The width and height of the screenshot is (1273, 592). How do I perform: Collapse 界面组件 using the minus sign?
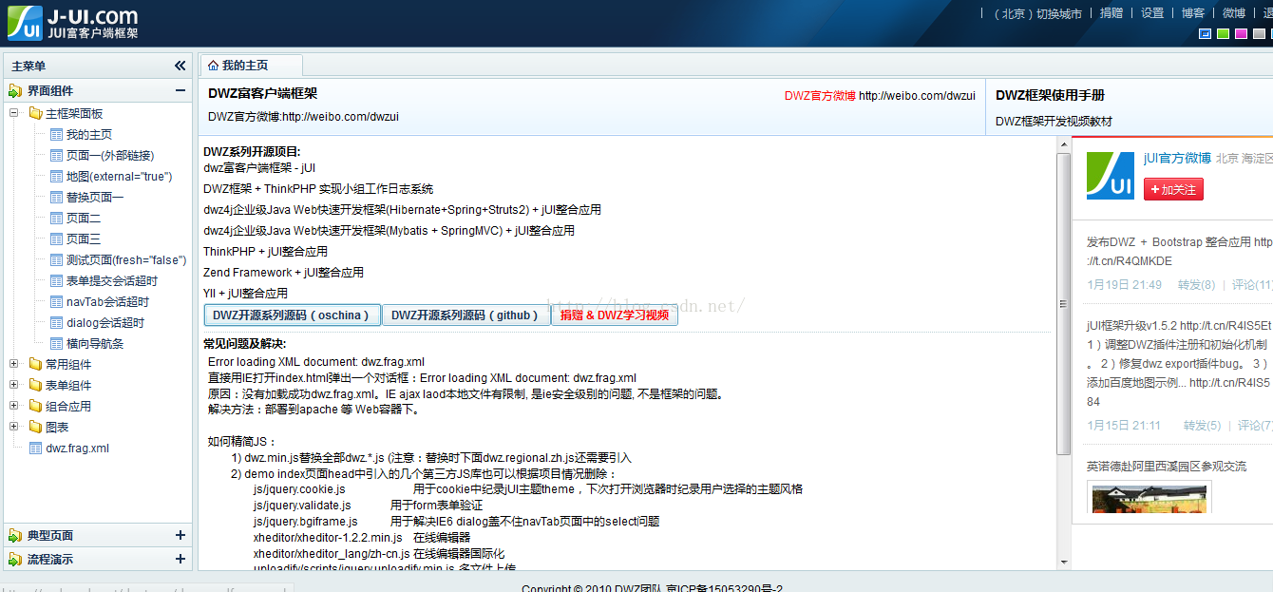180,91
